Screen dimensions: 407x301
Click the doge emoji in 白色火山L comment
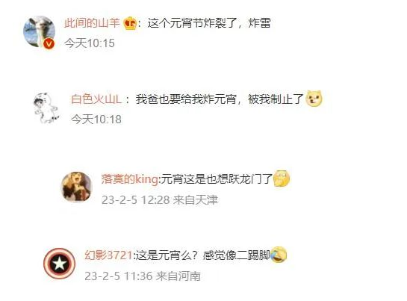[x=314, y=99]
